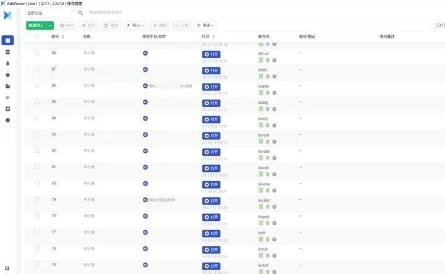Viewport: 445px width, 274px height.
Task: Click the rightmost gray circle icon in row 87
Action: [x=274, y=77]
